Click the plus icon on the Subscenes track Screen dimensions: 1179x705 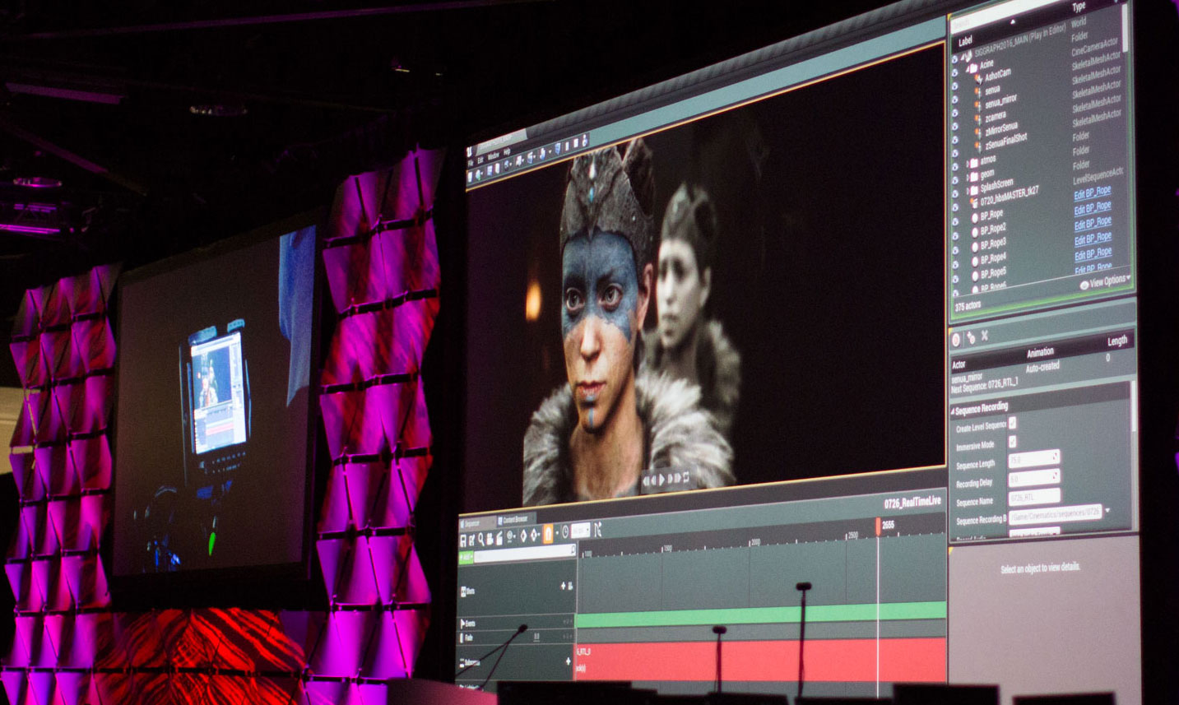(569, 661)
